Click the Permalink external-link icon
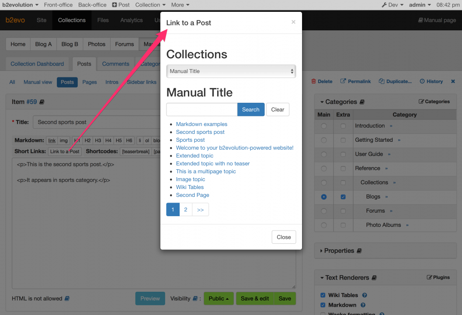This screenshot has height=315, width=462. coord(343,81)
